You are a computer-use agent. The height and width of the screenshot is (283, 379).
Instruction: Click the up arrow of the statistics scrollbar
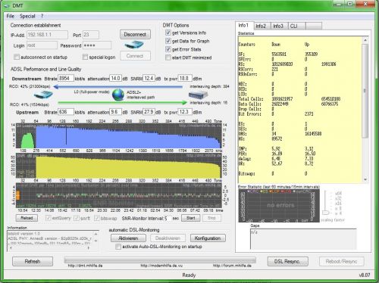365,40
